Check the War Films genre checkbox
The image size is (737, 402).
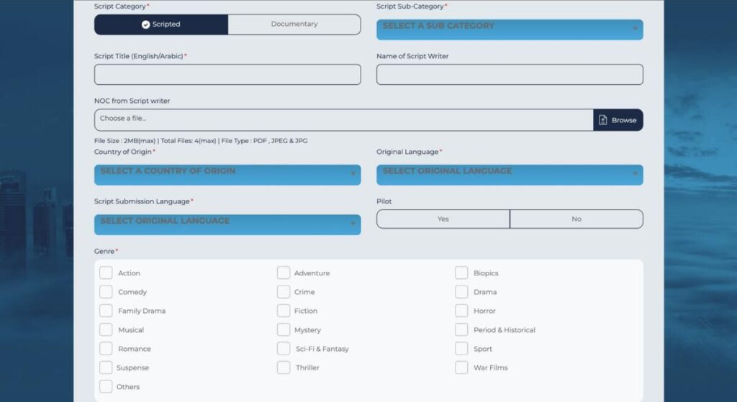(x=461, y=367)
